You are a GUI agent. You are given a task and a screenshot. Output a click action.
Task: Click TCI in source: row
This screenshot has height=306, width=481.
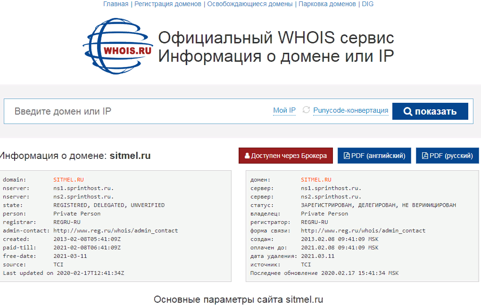click(58, 265)
